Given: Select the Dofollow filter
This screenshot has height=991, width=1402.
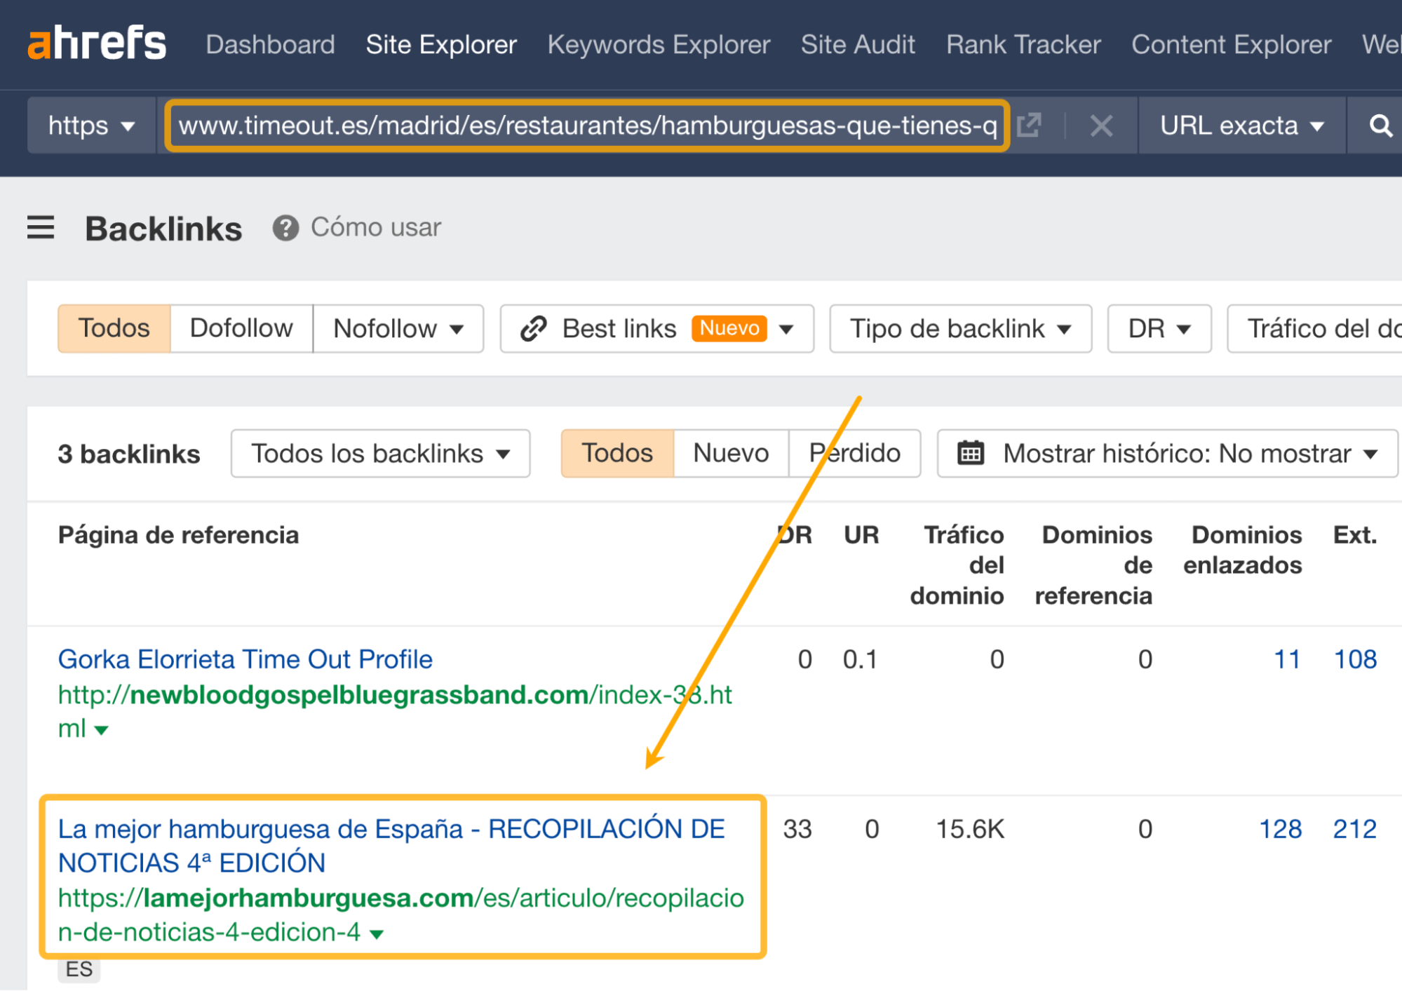Looking at the screenshot, I should (x=240, y=328).
